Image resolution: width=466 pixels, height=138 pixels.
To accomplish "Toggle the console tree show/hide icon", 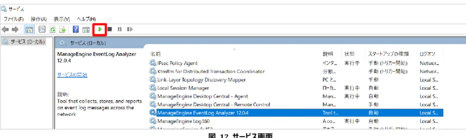I will point(29,29).
